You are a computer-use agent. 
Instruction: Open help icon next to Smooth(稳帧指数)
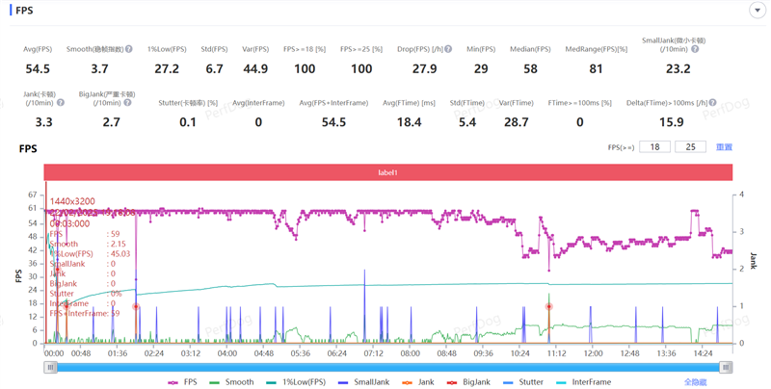pos(128,49)
